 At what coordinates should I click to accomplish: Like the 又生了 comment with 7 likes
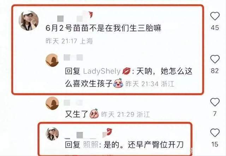click(x=215, y=102)
